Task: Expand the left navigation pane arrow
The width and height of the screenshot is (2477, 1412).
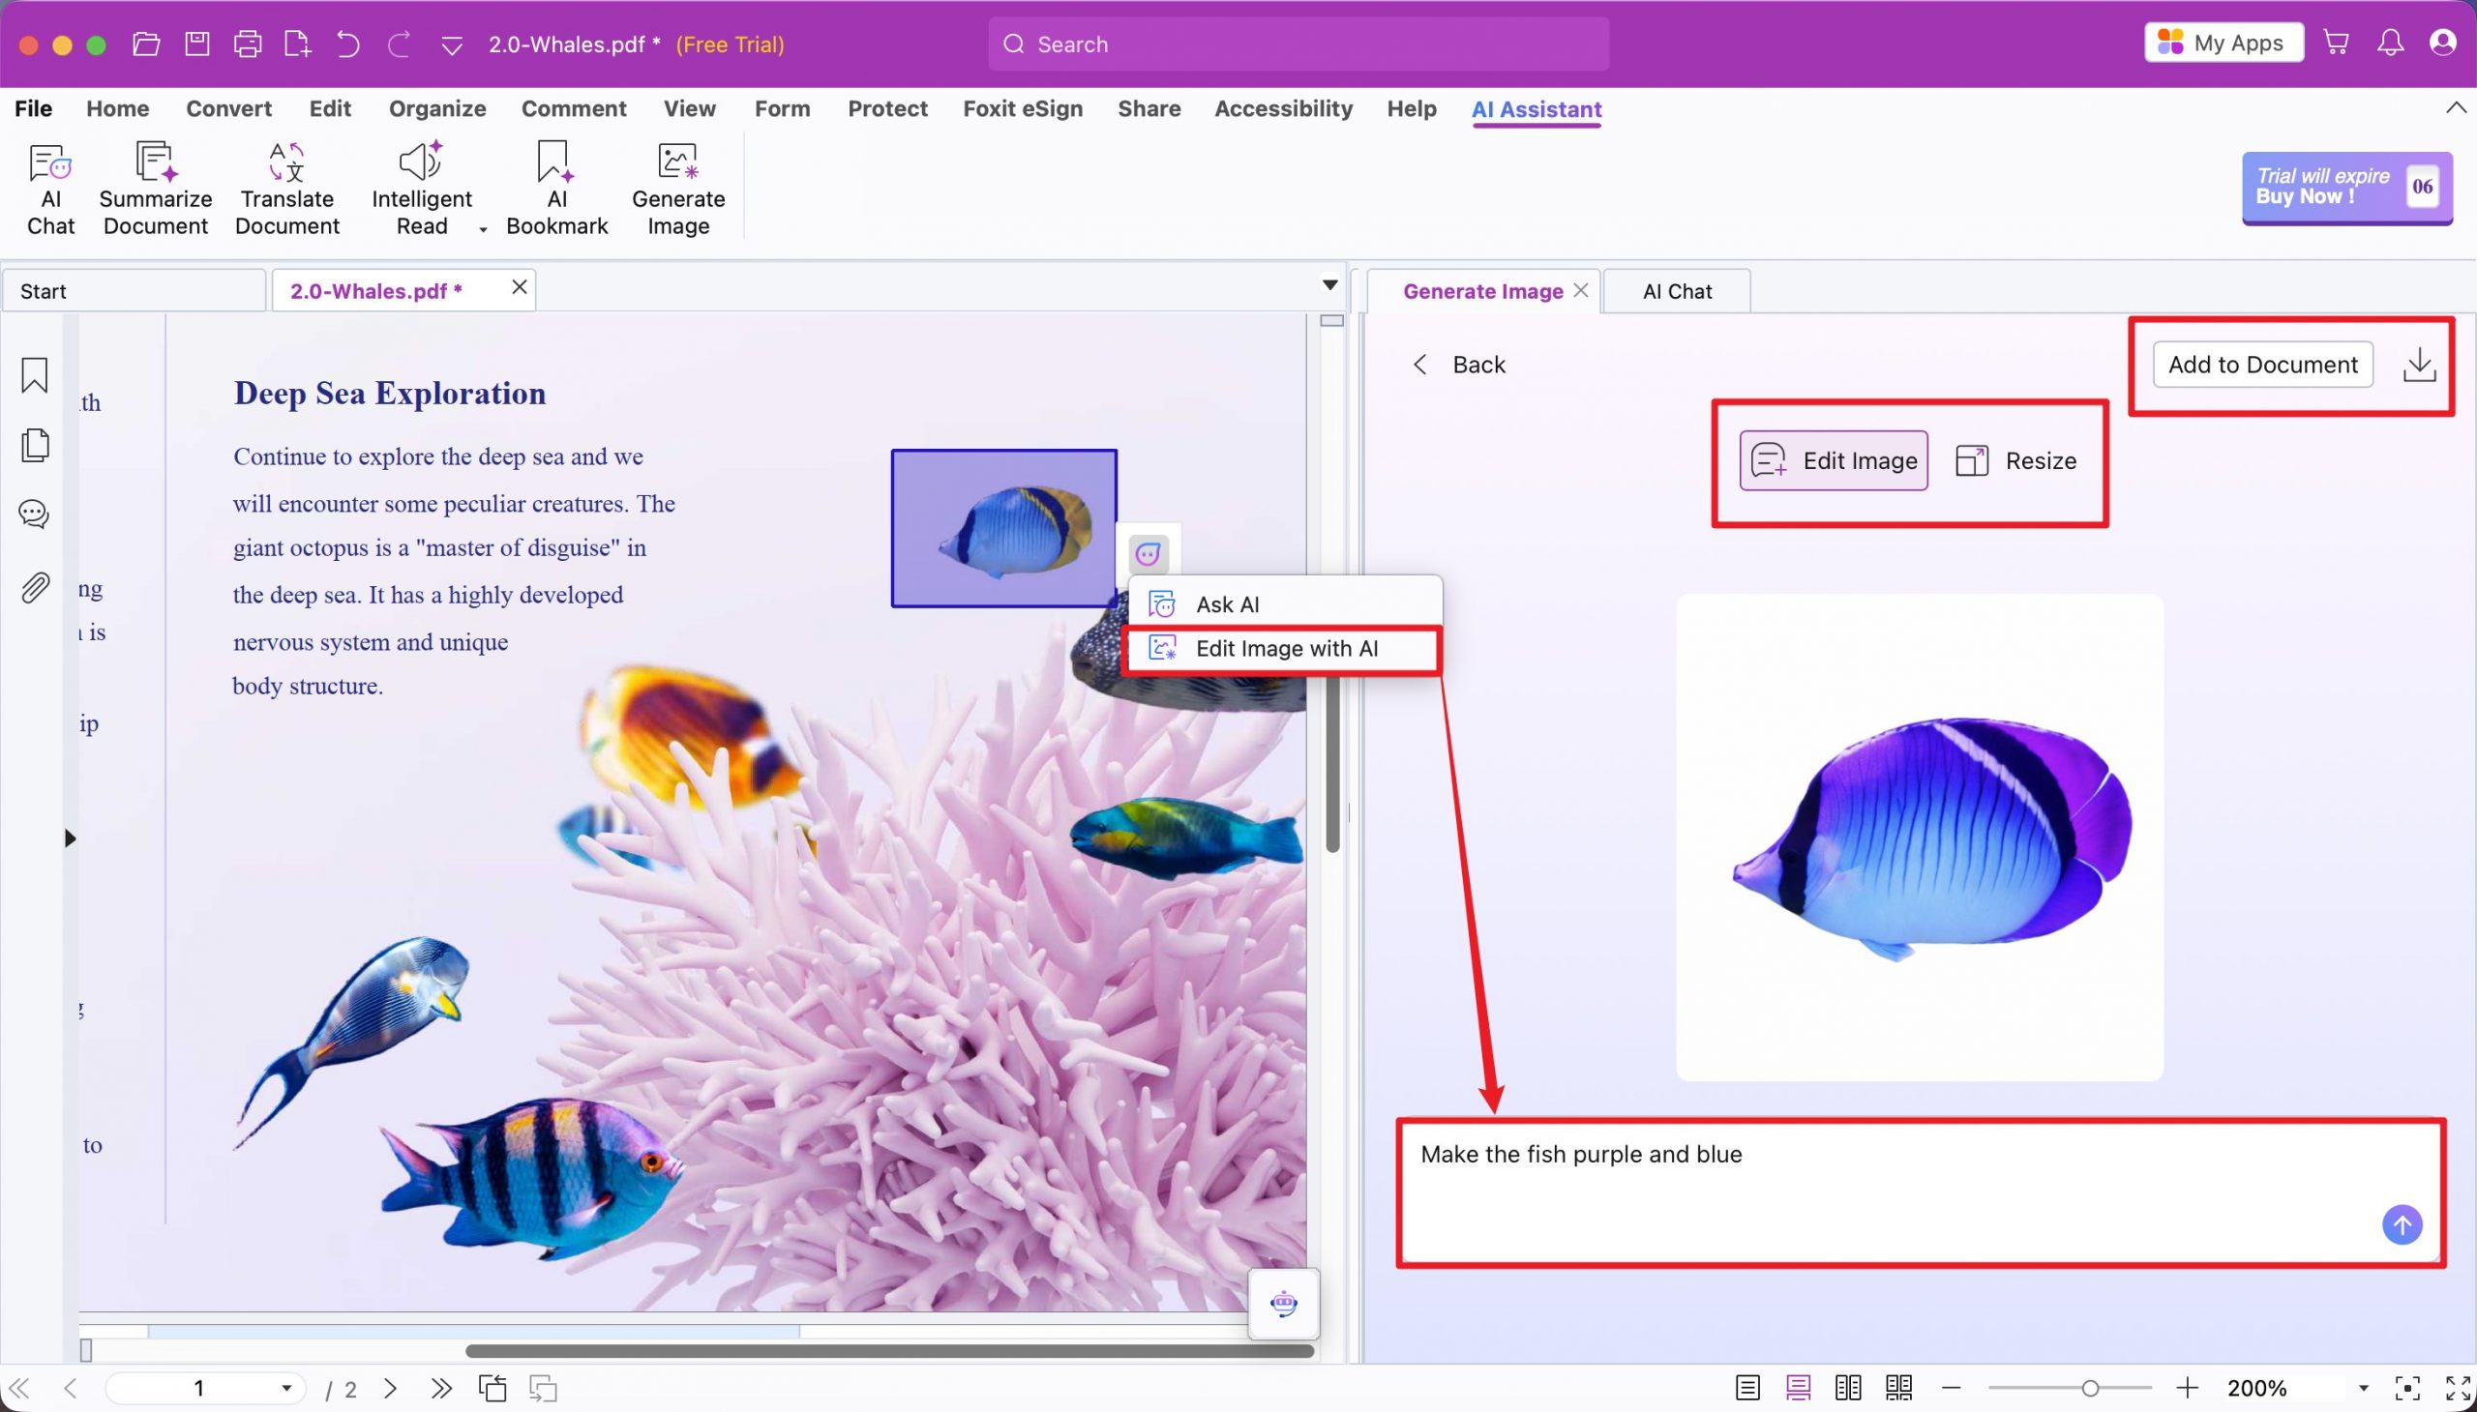Action: tap(70, 838)
